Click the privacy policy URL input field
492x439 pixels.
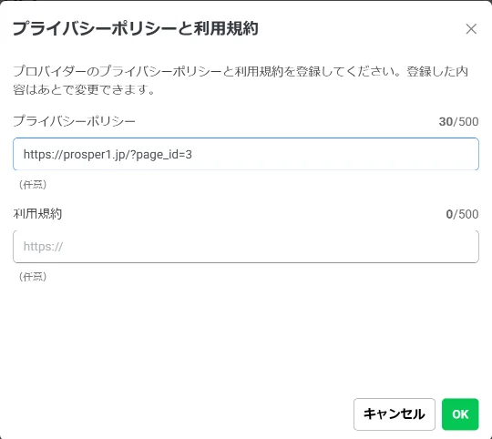click(246, 154)
